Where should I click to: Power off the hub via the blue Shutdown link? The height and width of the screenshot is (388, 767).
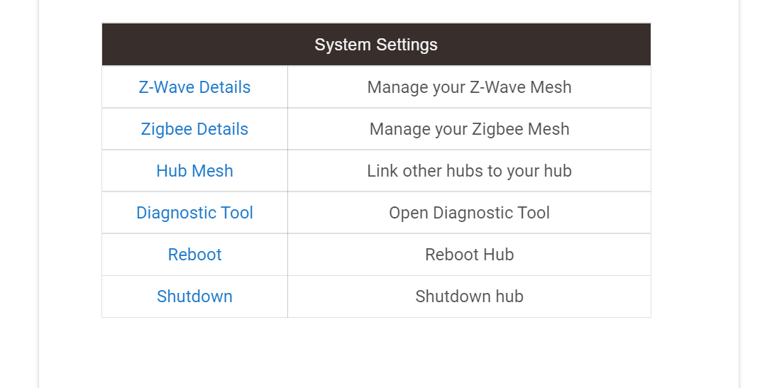click(x=194, y=296)
